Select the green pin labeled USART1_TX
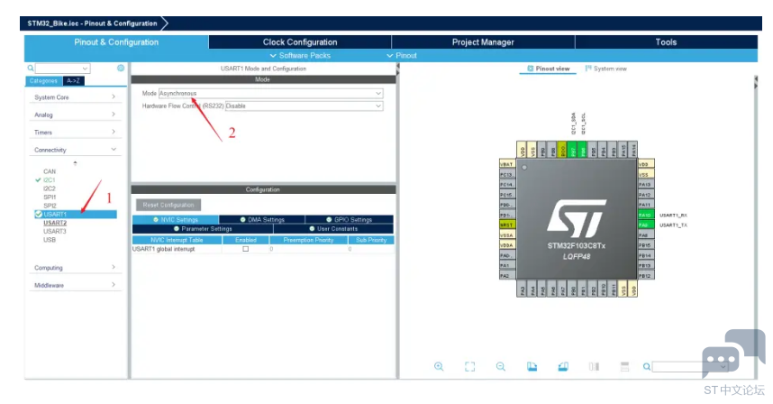This screenshot has width=773, height=404. 646,225
